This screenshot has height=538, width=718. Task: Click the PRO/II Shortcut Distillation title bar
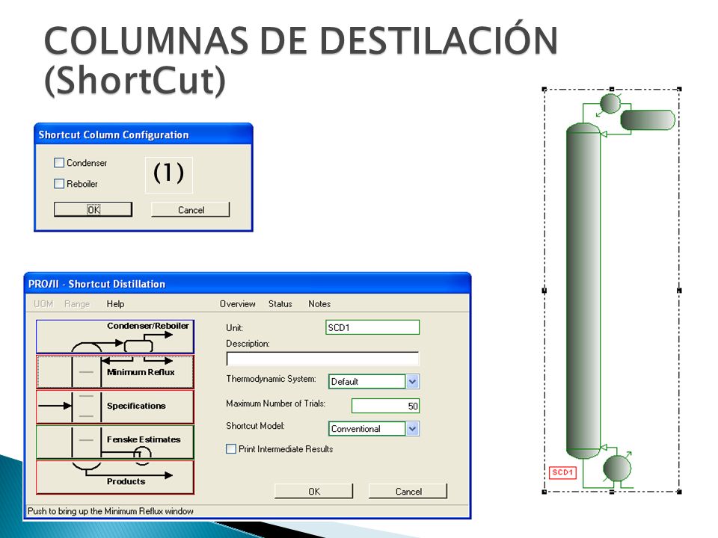[248, 284]
